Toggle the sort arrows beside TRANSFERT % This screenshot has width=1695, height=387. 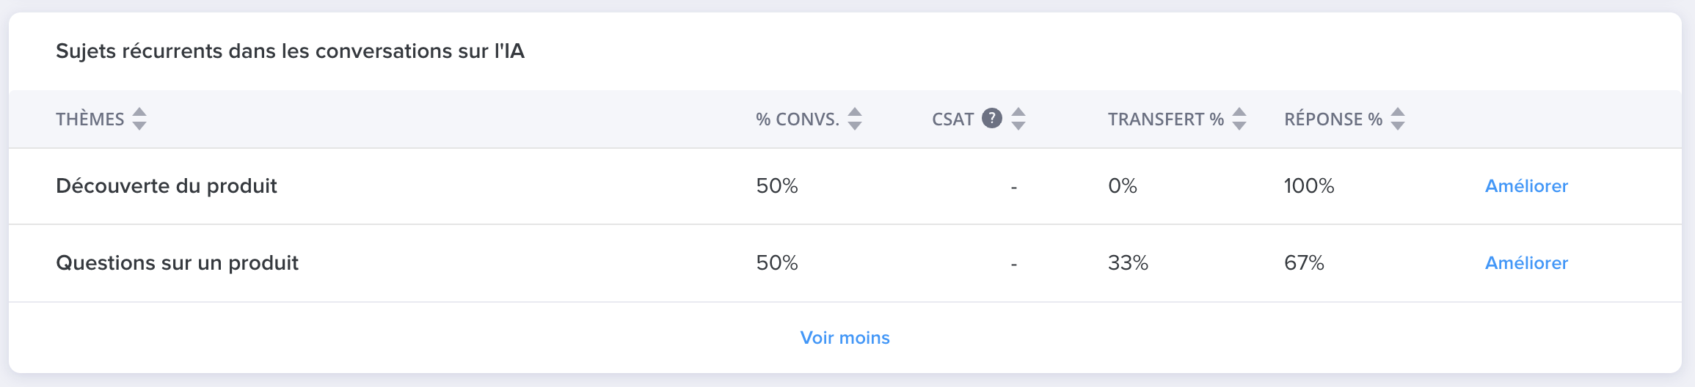1239,119
